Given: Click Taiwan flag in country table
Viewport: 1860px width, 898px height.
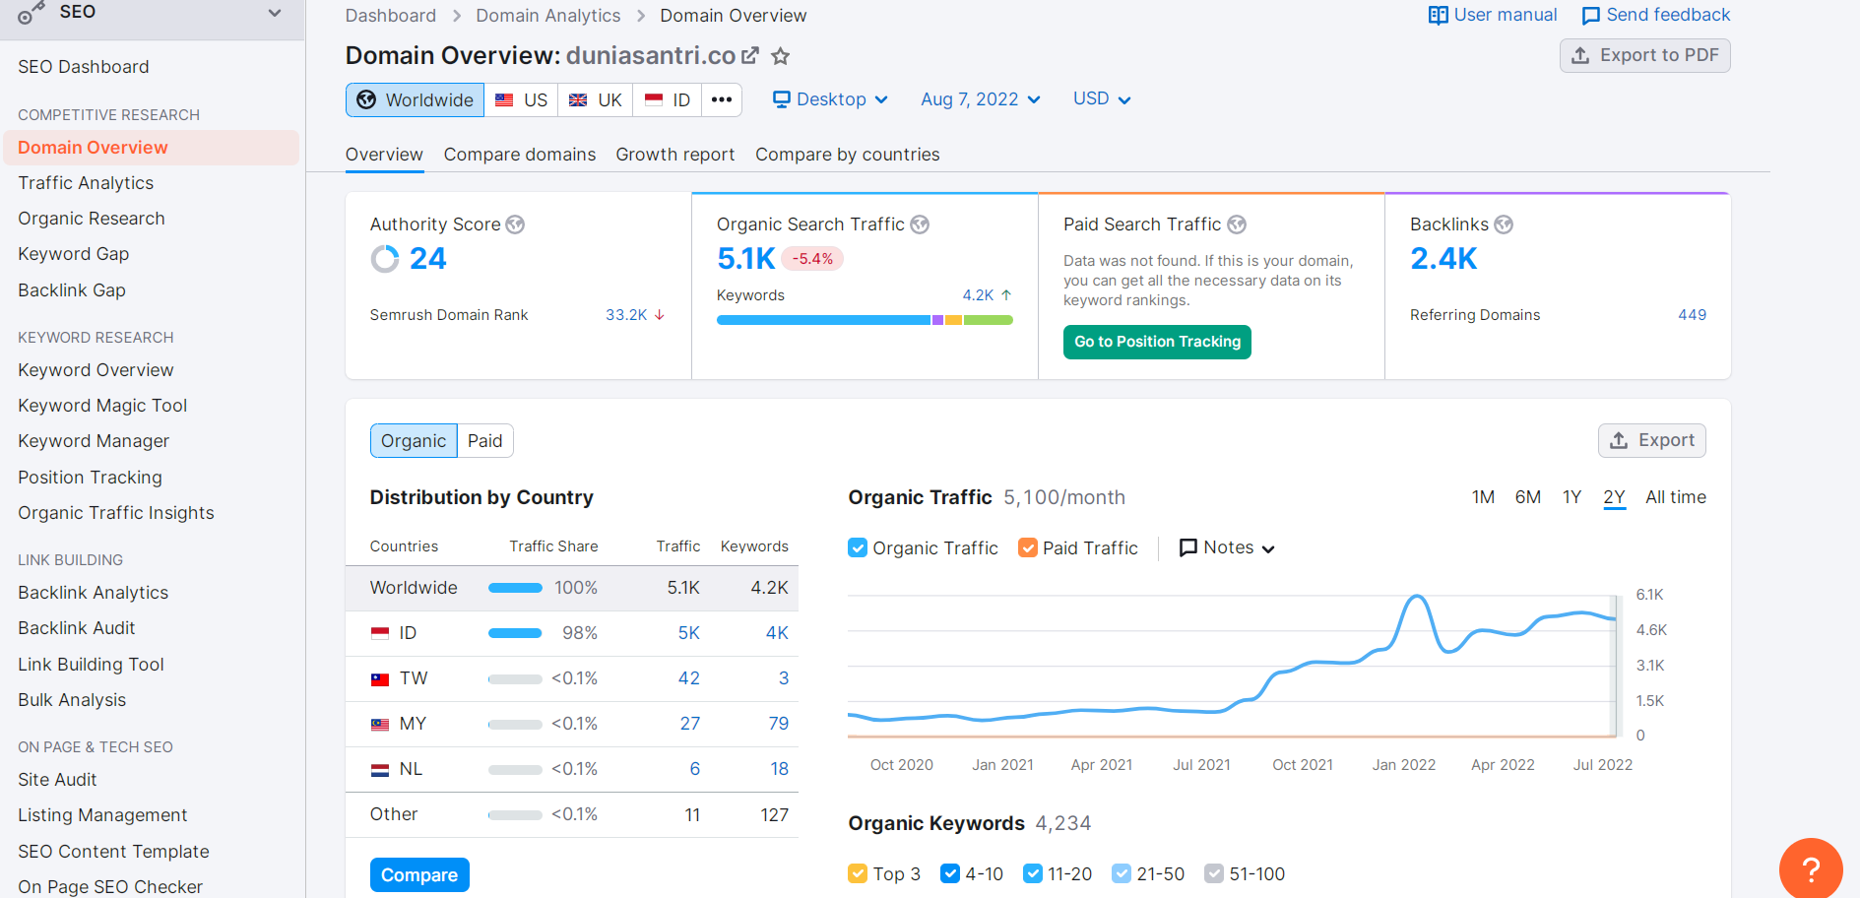Looking at the screenshot, I should coord(380,678).
